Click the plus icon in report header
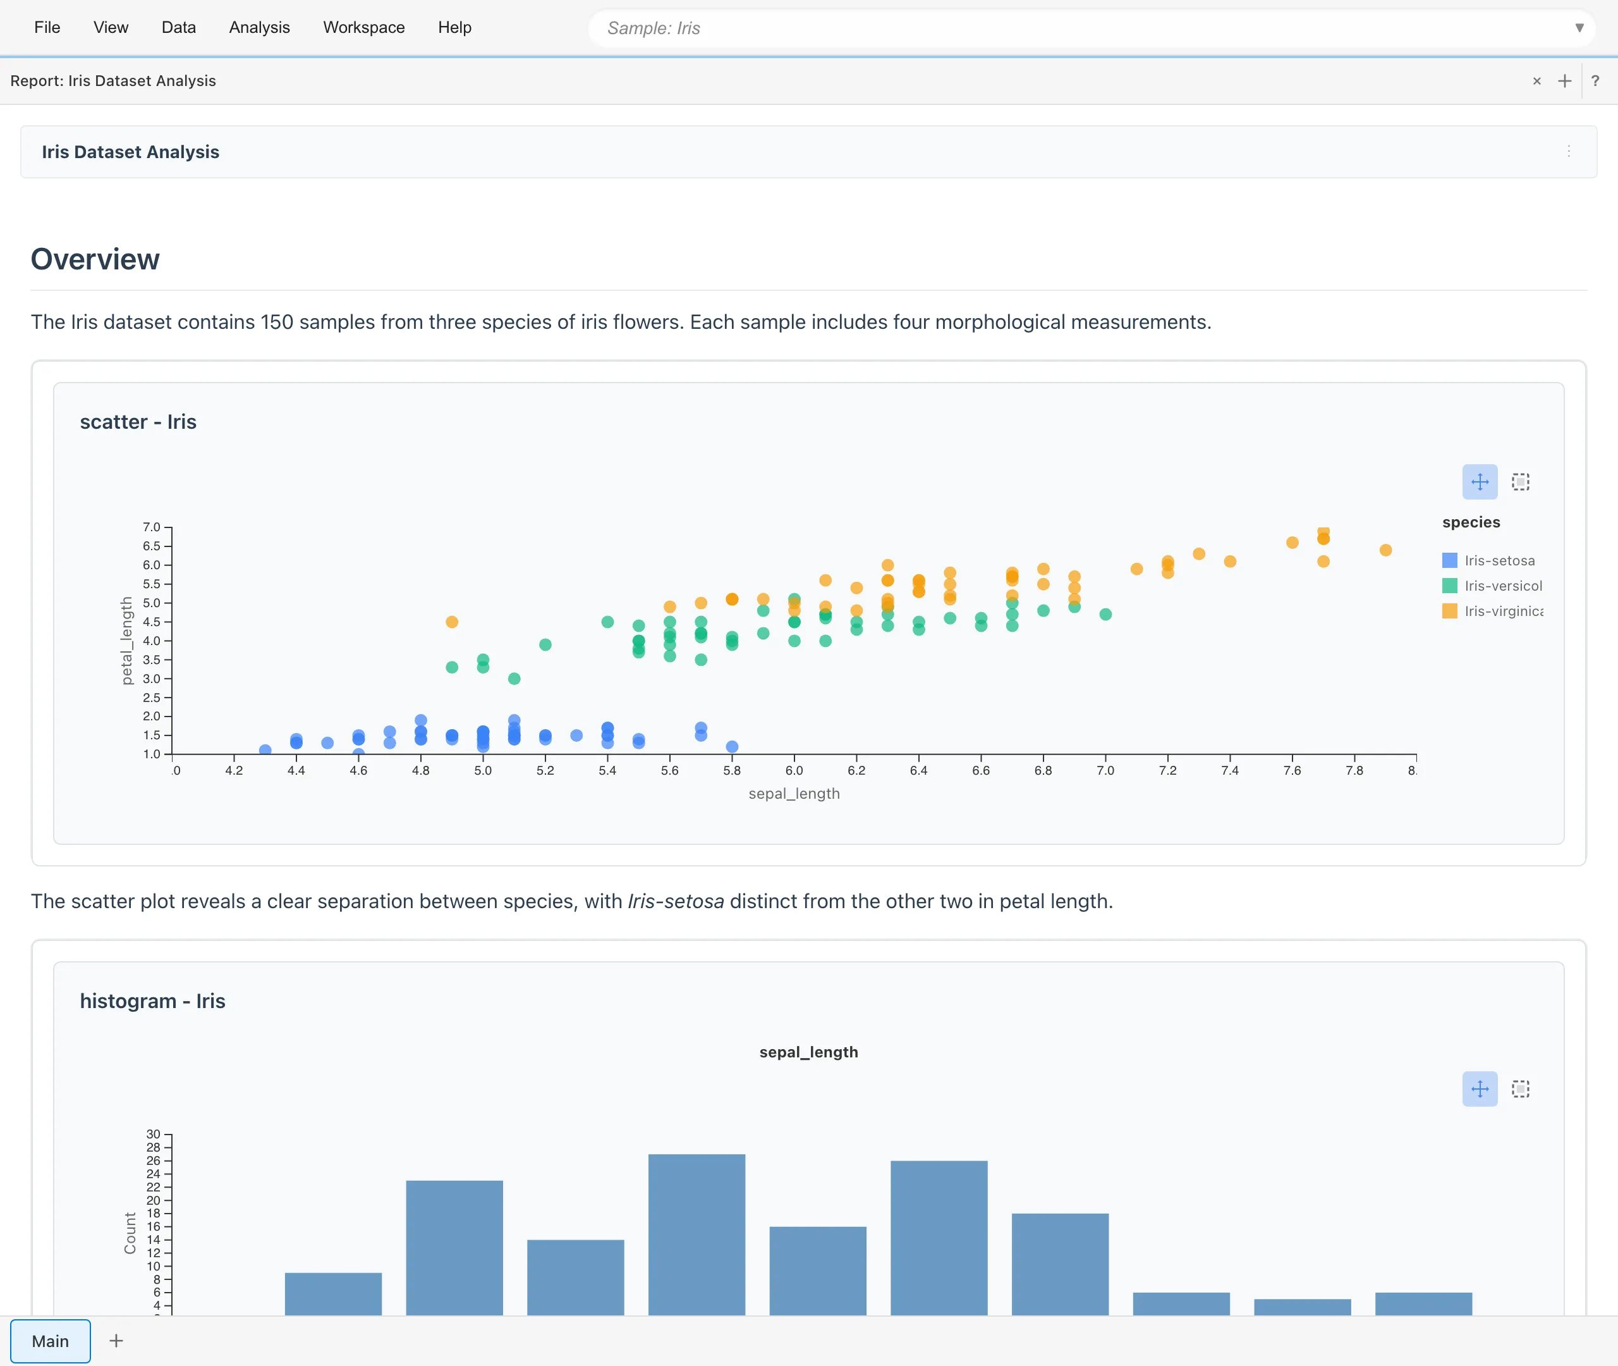The image size is (1618, 1366). tap(1564, 82)
